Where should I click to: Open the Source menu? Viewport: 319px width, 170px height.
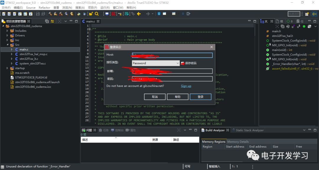coord(31,7)
